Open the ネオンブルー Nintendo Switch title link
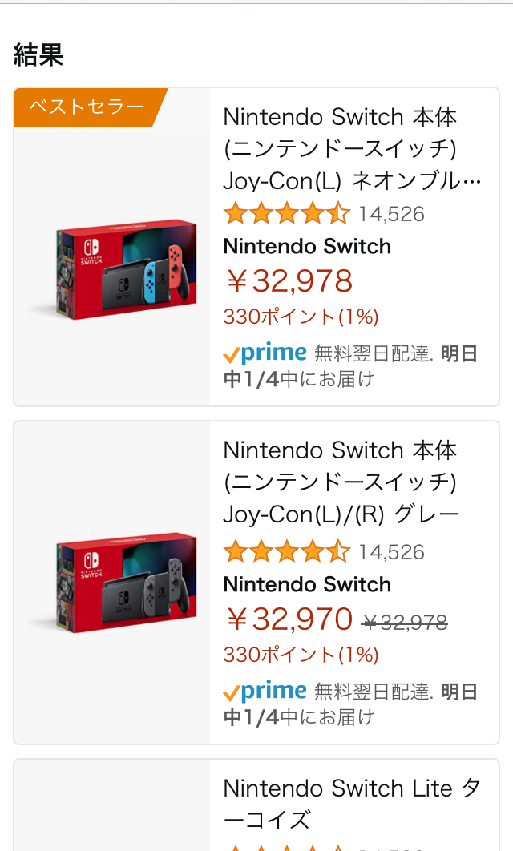The image size is (513, 851). [x=352, y=149]
